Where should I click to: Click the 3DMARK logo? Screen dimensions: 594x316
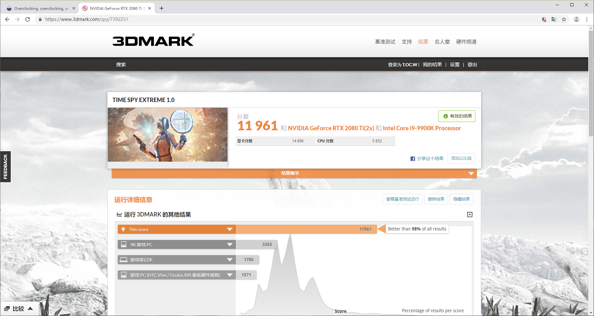click(153, 40)
